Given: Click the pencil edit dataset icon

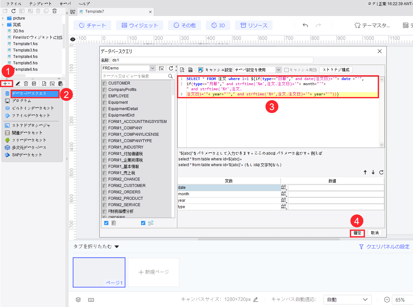Looking at the screenshot, I should point(18,84).
